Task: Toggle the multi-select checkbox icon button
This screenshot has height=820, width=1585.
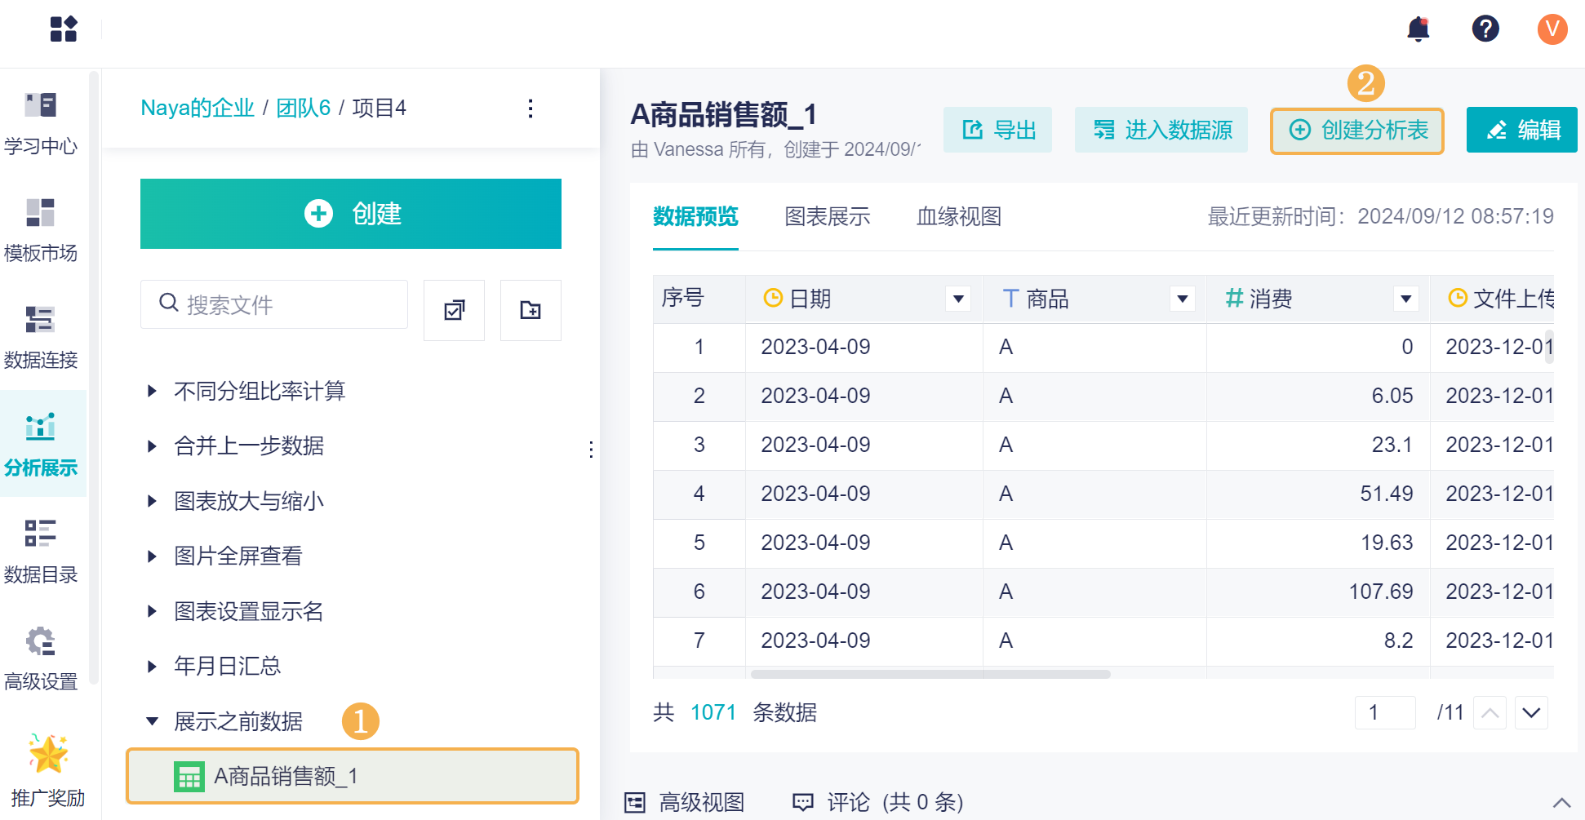Action: pos(454,310)
